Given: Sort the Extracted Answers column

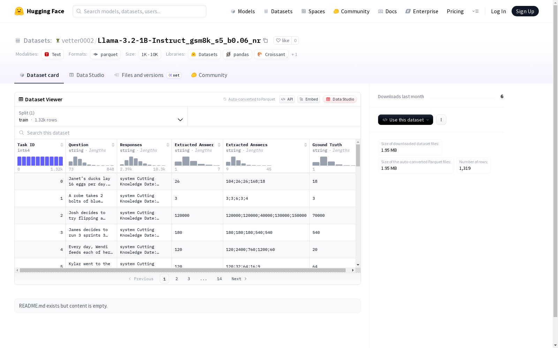Looking at the screenshot, I should click(306, 145).
